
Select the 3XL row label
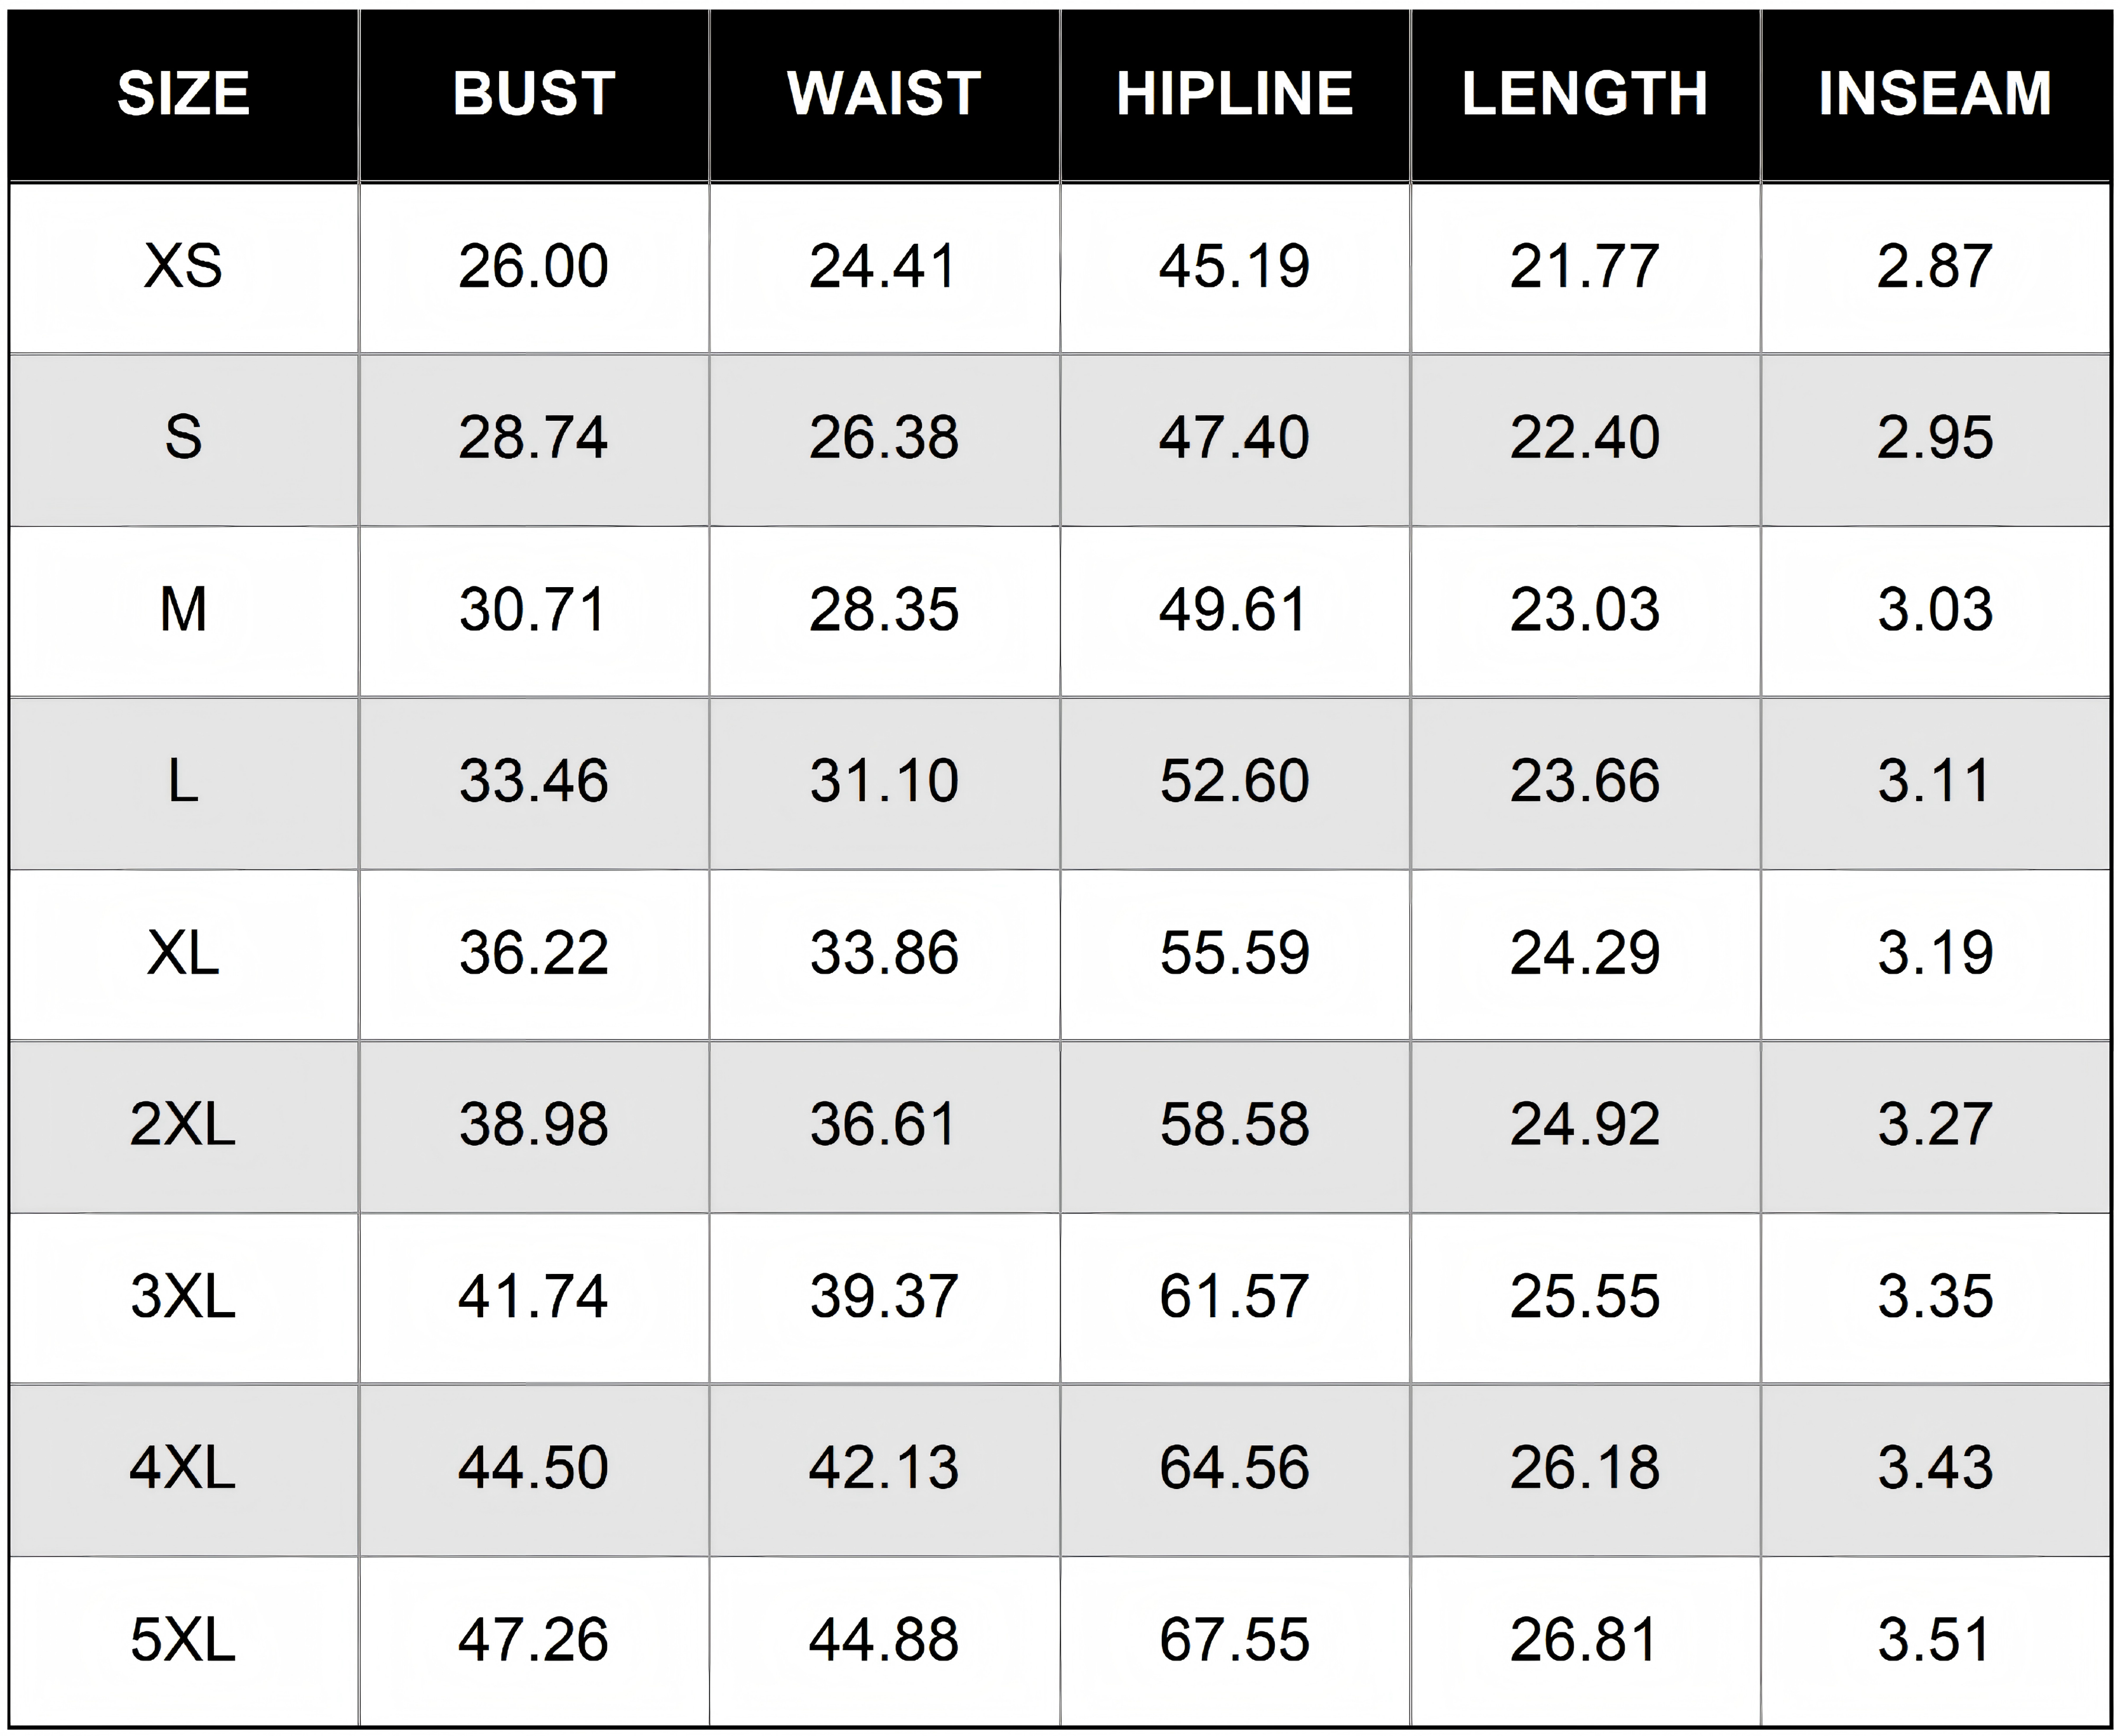183,1296
